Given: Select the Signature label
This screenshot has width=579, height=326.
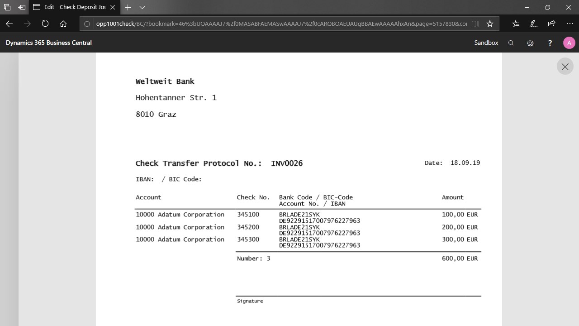Looking at the screenshot, I should 250,301.
